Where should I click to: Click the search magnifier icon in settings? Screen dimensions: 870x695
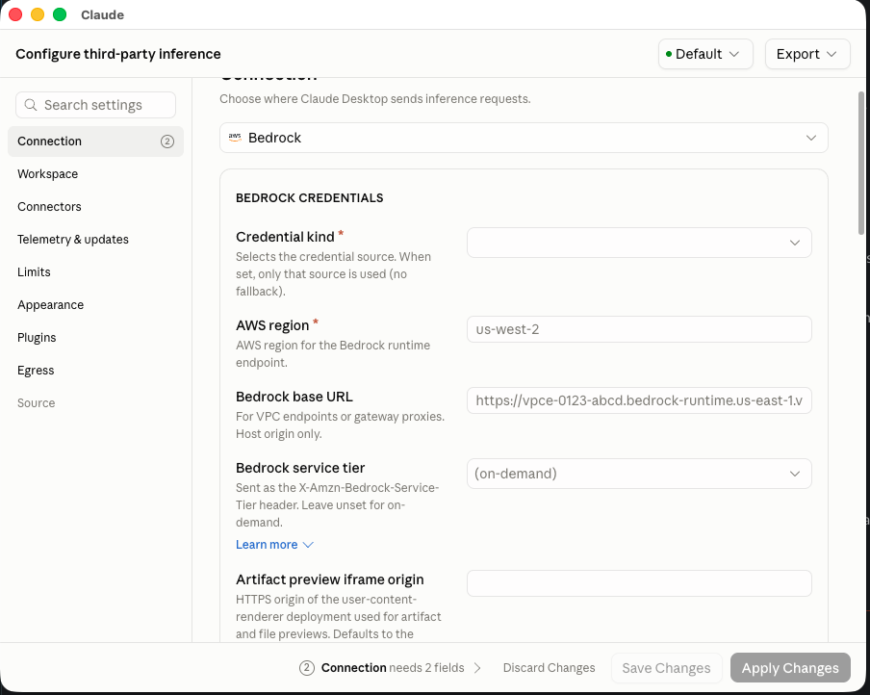31,105
